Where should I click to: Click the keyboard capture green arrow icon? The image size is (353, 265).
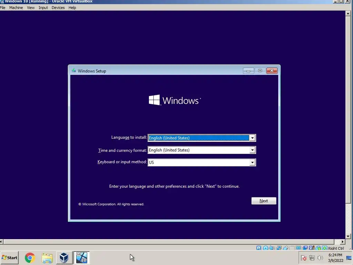coord(324,248)
